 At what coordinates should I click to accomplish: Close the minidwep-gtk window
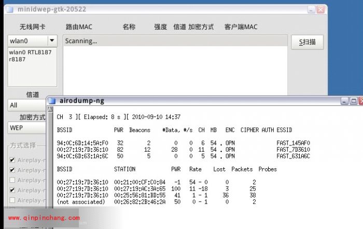click(320, 10)
